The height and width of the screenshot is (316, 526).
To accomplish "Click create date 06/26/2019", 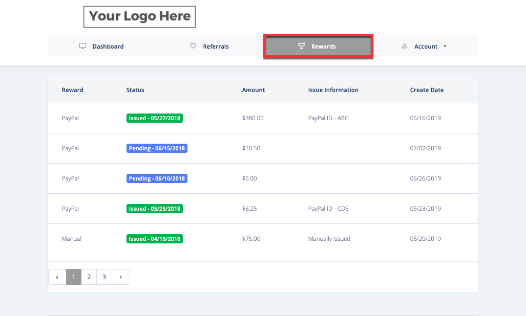I will [426, 178].
